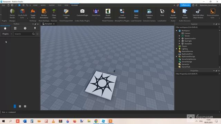
Task: Launch the Tool Grip Editor plugin
Action: coord(198,13)
